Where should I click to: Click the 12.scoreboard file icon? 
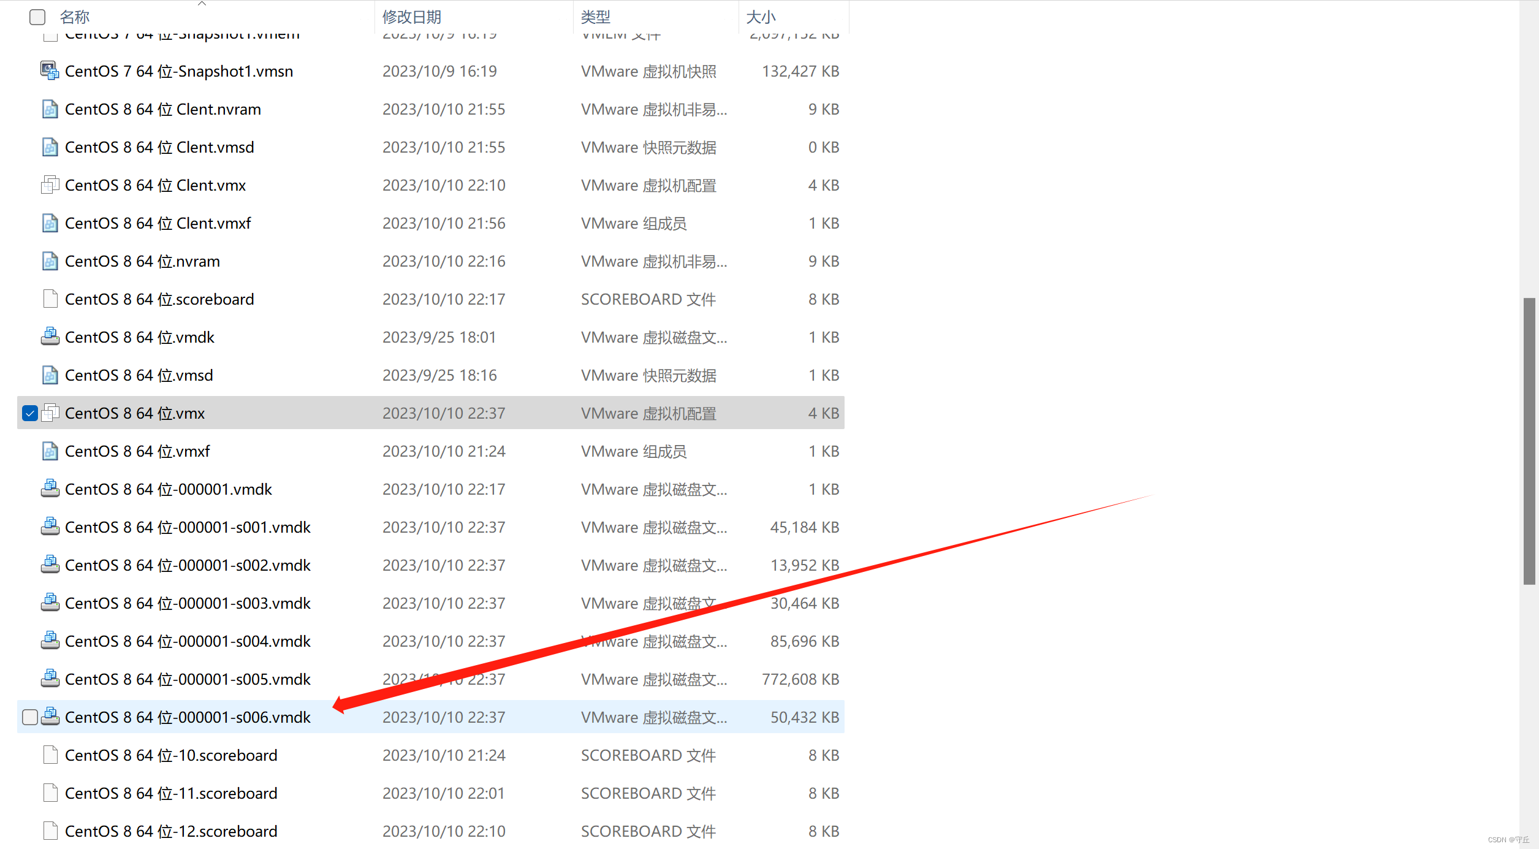(x=50, y=831)
